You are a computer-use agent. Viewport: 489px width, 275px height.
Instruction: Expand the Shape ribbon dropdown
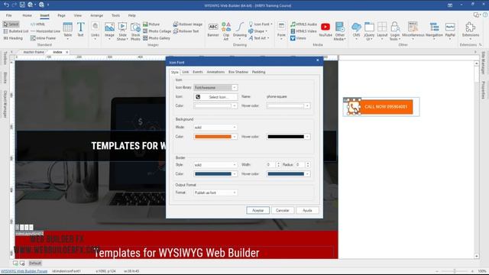(266, 31)
